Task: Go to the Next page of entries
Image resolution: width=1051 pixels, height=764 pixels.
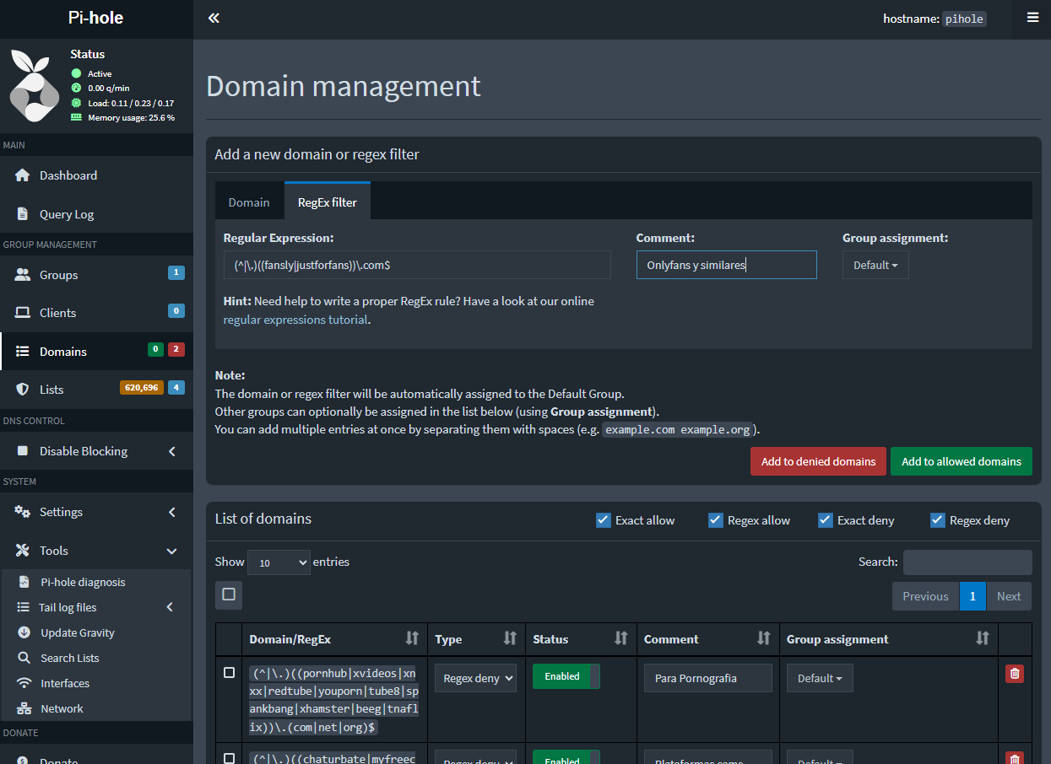Action: (1009, 596)
